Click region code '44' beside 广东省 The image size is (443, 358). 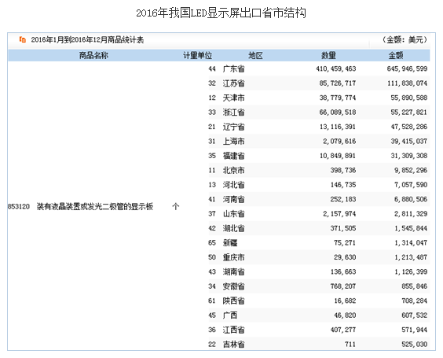click(212, 68)
